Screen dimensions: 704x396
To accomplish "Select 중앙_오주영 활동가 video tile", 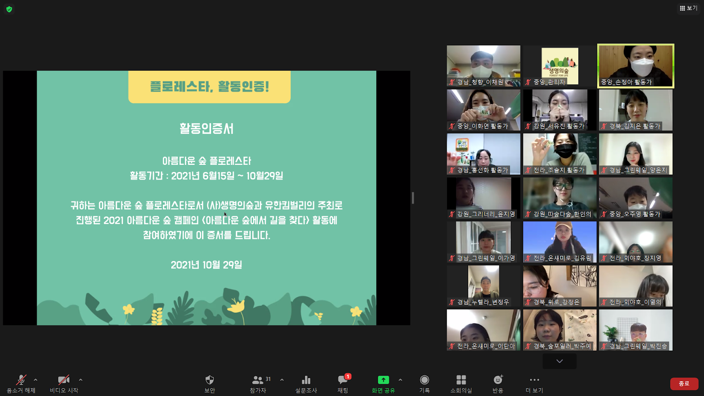I will coord(636,198).
